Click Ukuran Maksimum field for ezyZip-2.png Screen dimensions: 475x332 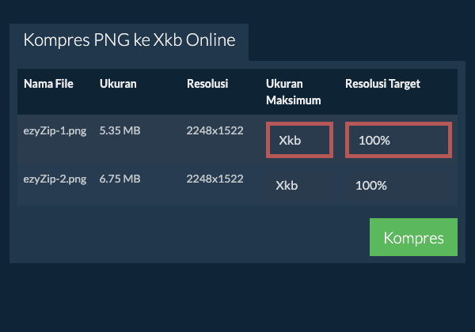pos(299,186)
